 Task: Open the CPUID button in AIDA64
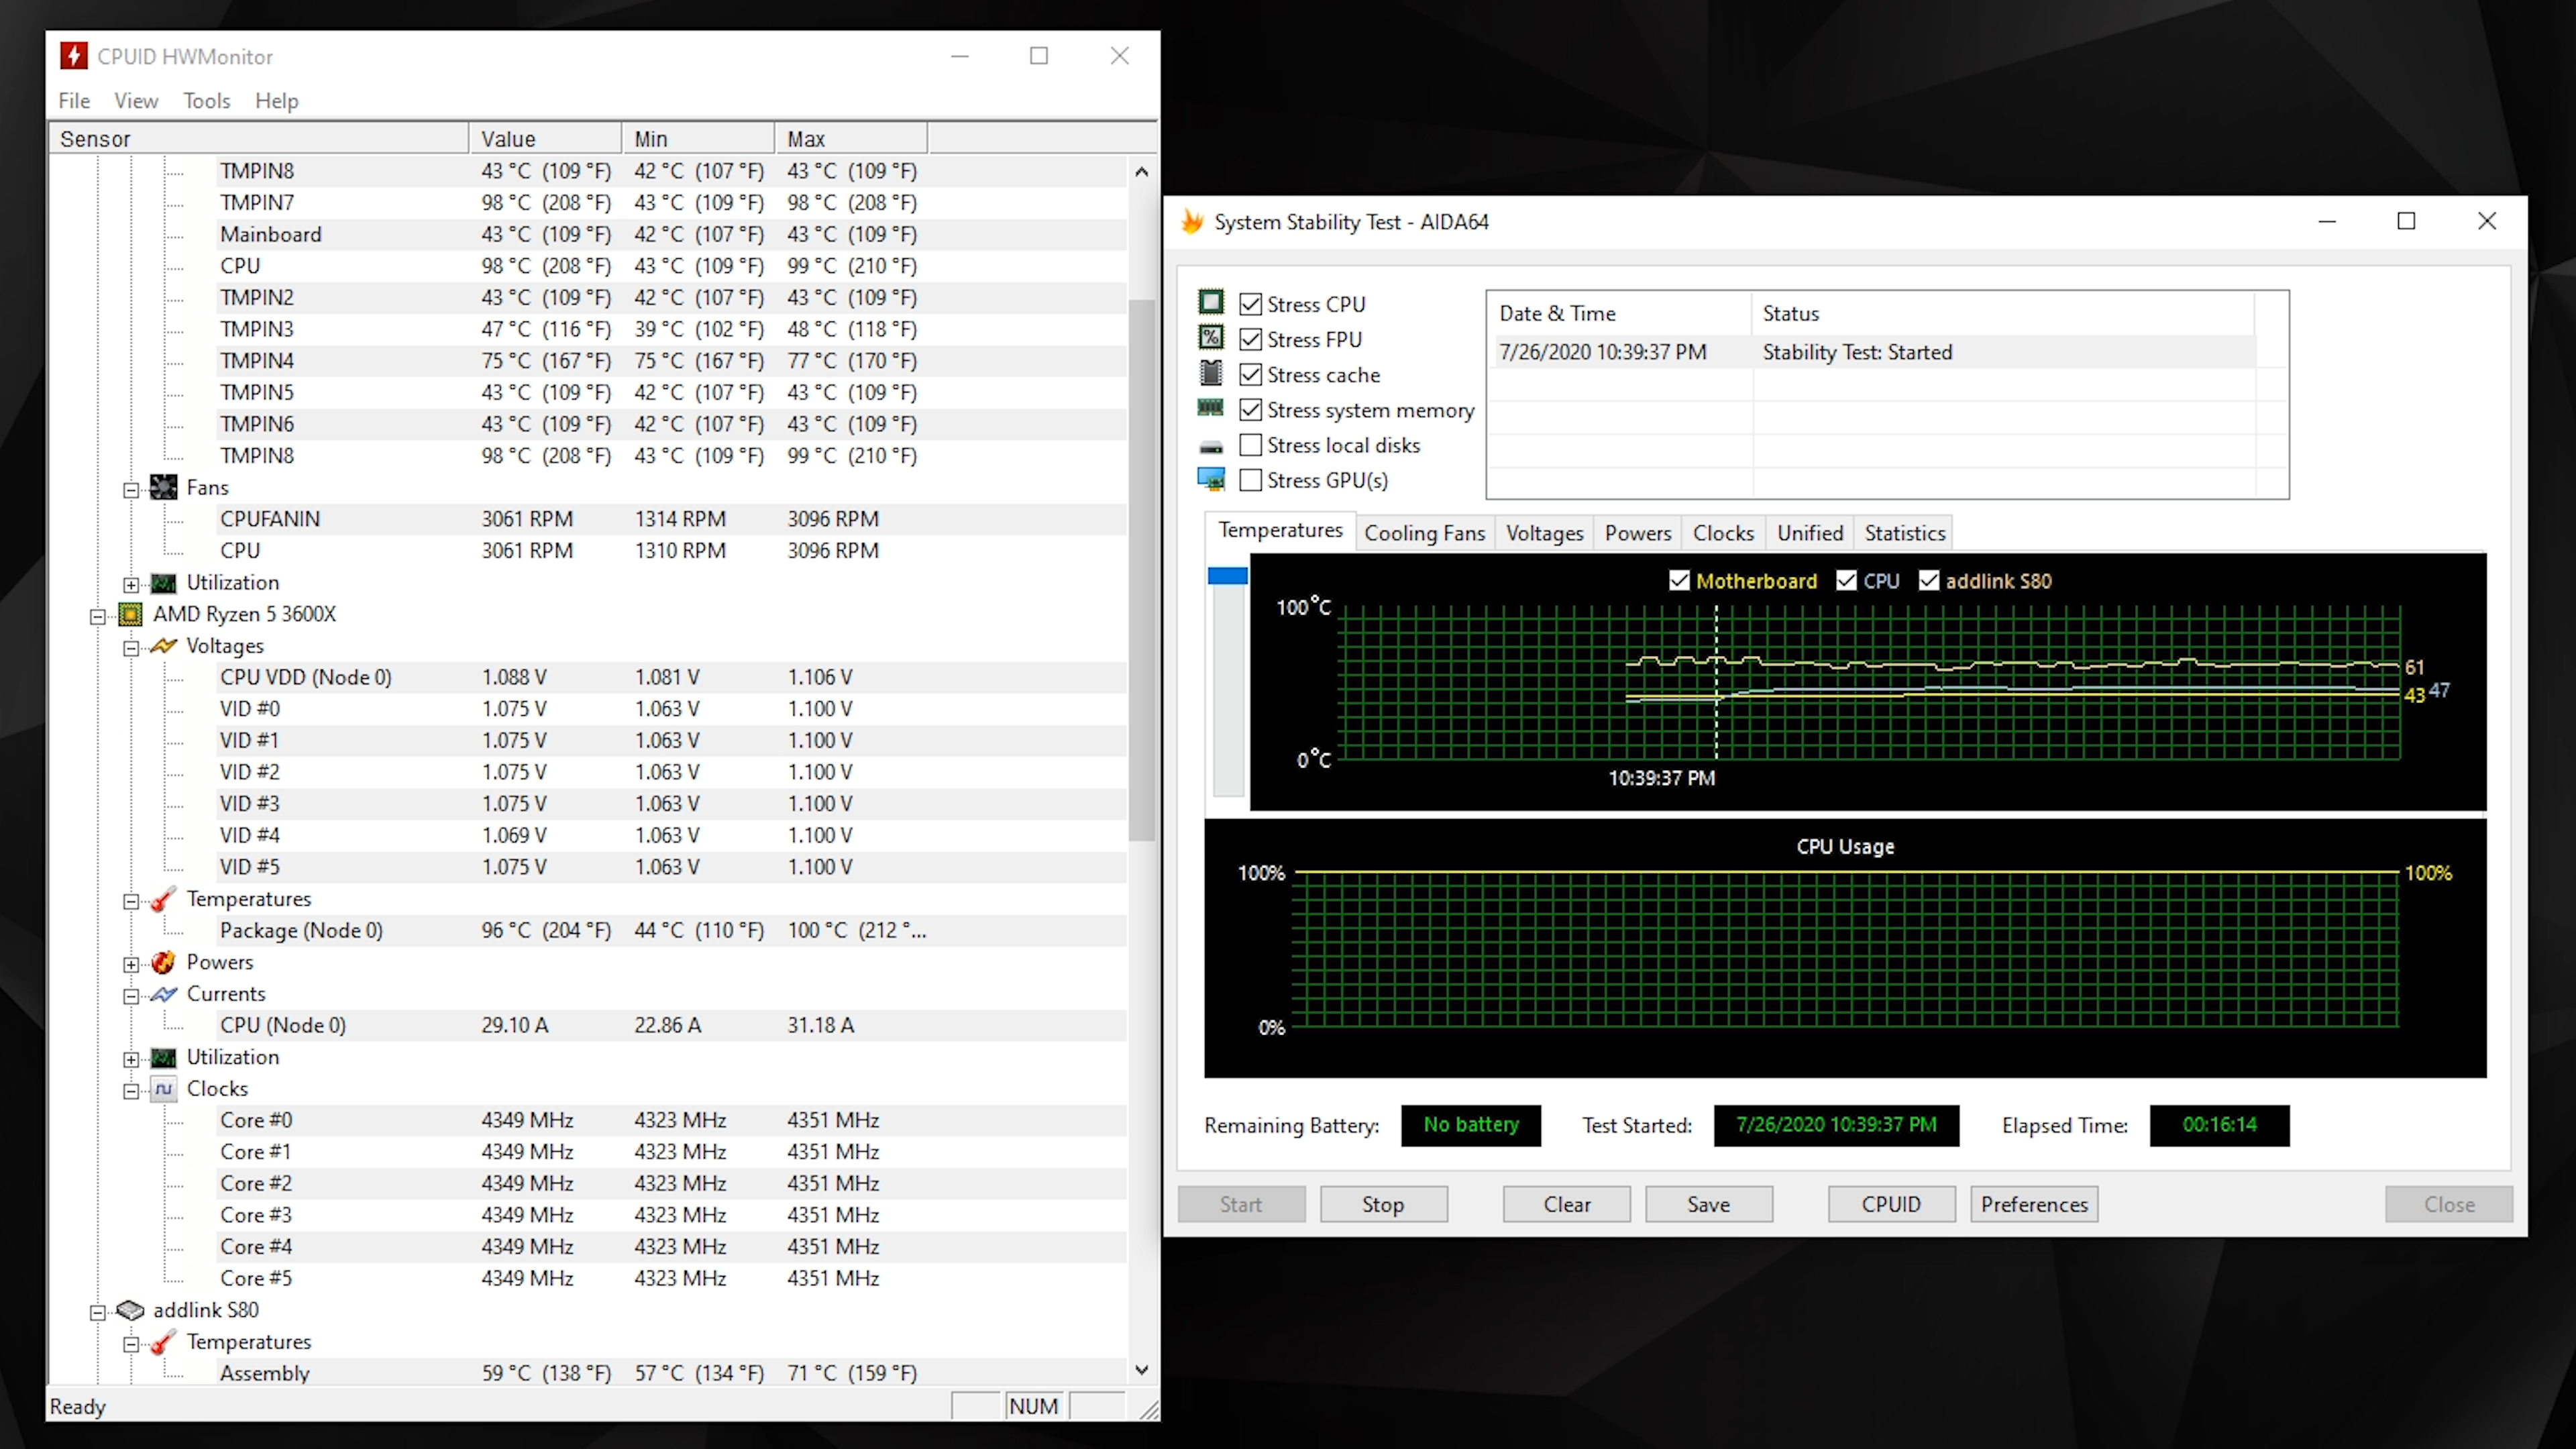pos(1891,1204)
